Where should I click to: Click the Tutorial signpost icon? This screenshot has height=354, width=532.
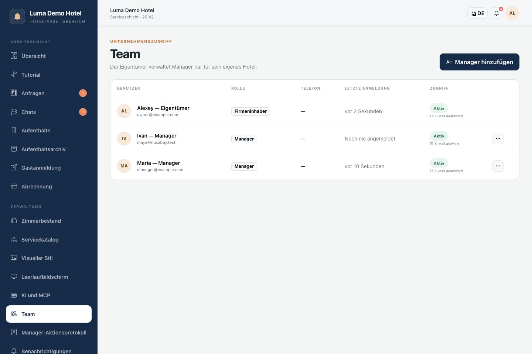click(14, 74)
